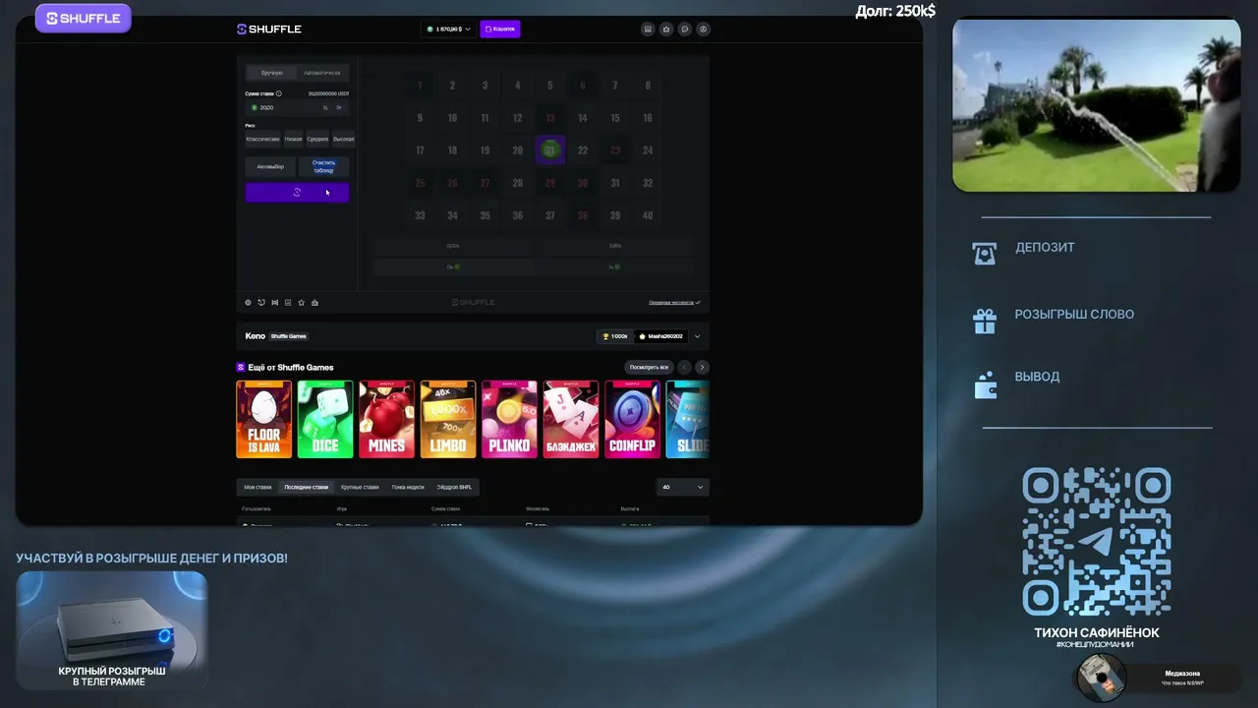Viewport: 1258px width, 708px height.
Task: Switch to the Вручную manual tab
Action: click(x=272, y=73)
